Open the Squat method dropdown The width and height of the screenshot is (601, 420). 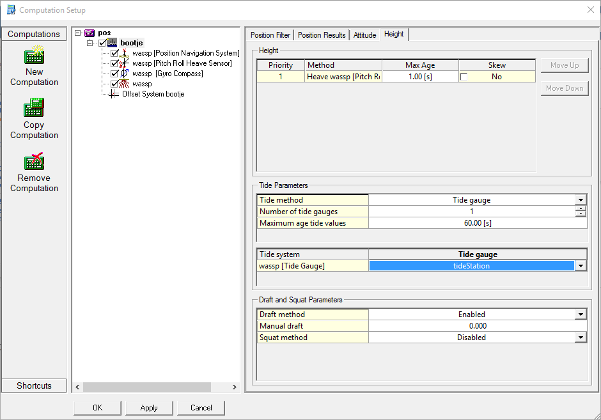point(581,338)
